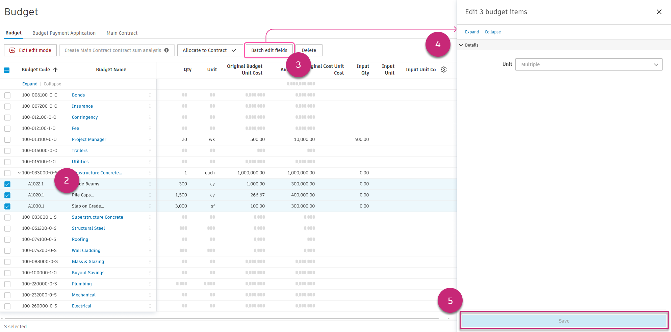Collapse the Details section
This screenshot has height=332, width=671.
(461, 45)
